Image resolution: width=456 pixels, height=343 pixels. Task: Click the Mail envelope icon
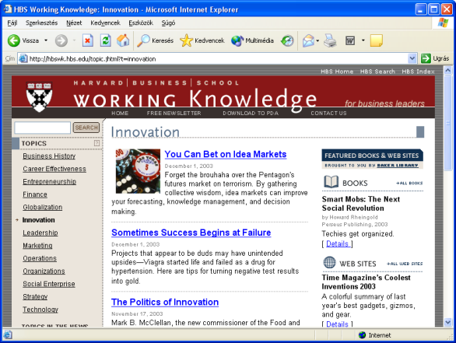click(x=308, y=40)
